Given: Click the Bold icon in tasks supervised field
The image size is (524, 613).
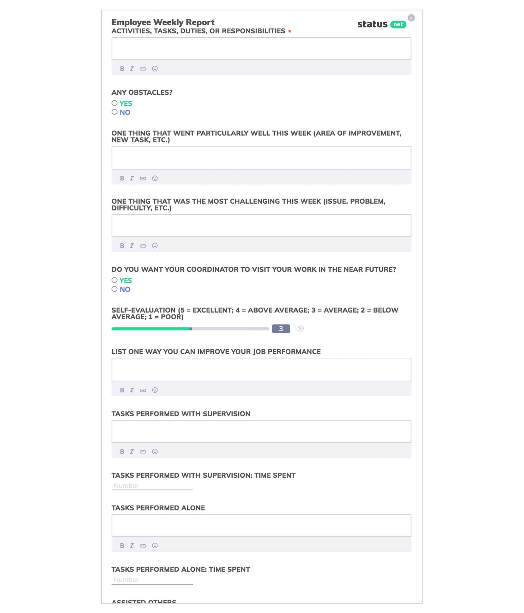Looking at the screenshot, I should [x=122, y=451].
